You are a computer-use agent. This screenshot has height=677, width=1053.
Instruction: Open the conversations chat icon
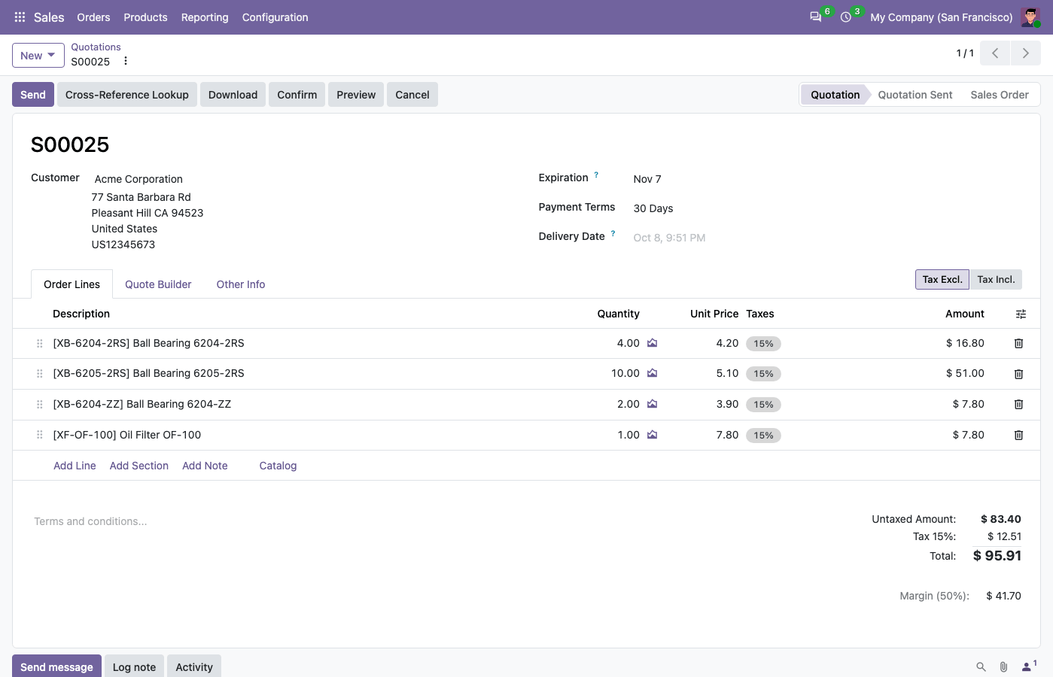[815, 17]
